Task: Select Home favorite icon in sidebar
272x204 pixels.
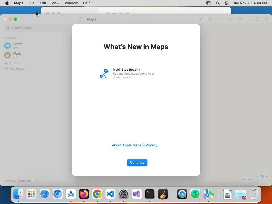Action: pyautogui.click(x=7, y=46)
